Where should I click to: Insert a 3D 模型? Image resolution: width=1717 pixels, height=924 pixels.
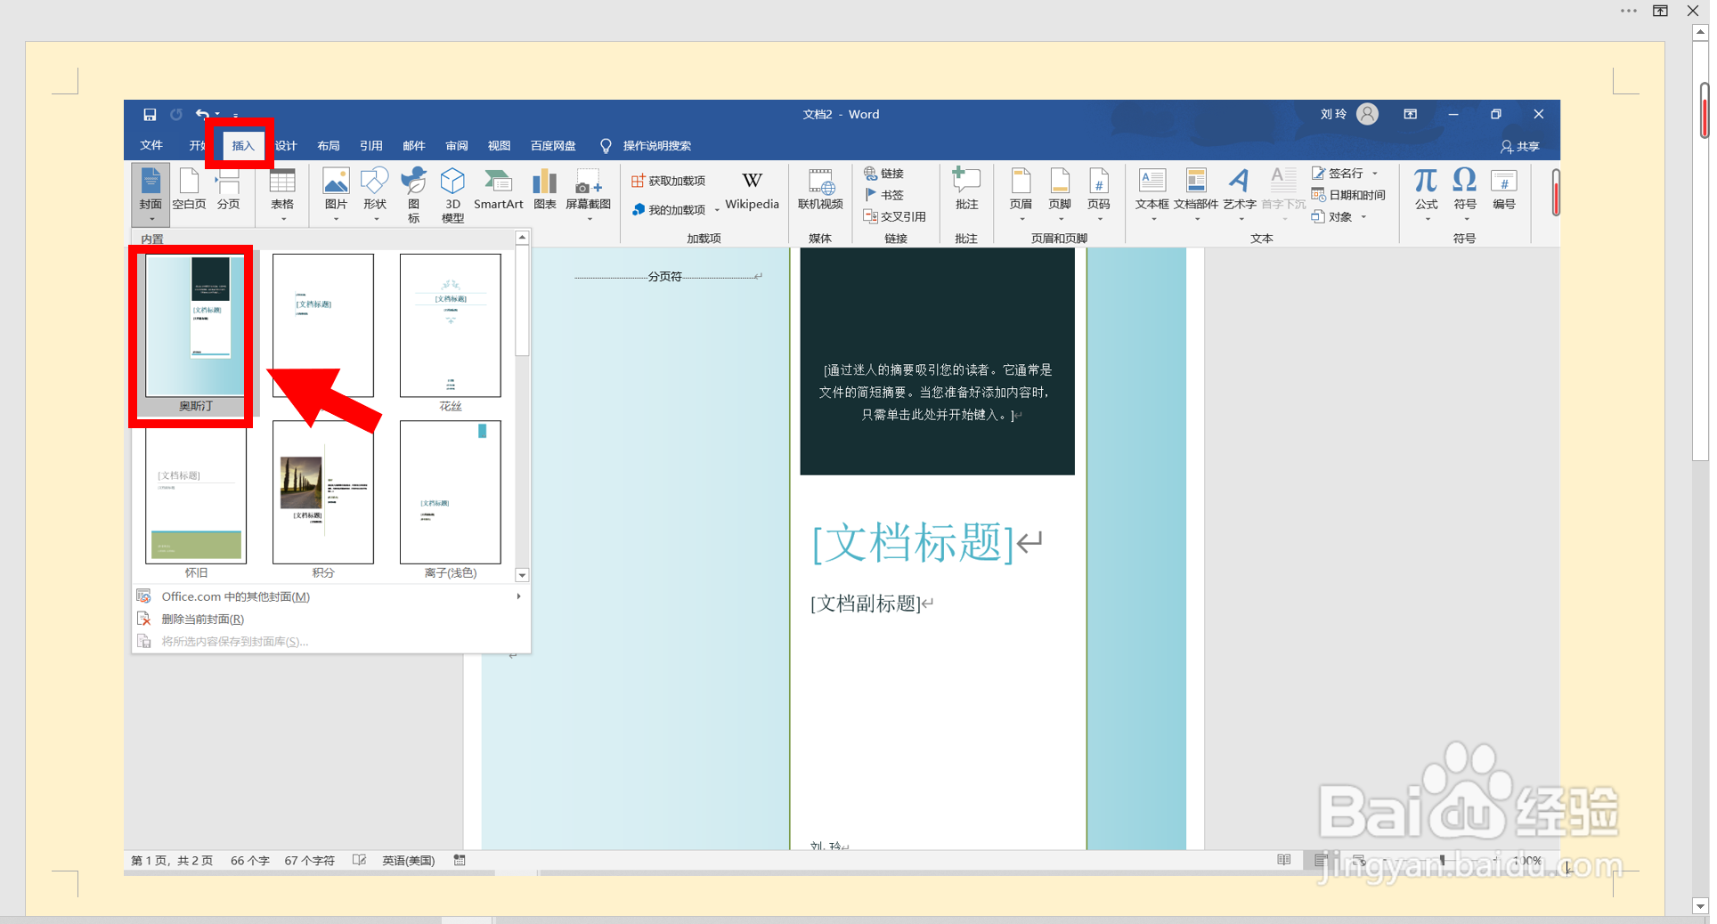[452, 195]
